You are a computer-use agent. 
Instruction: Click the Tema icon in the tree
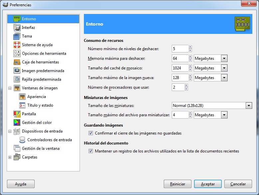17,36
